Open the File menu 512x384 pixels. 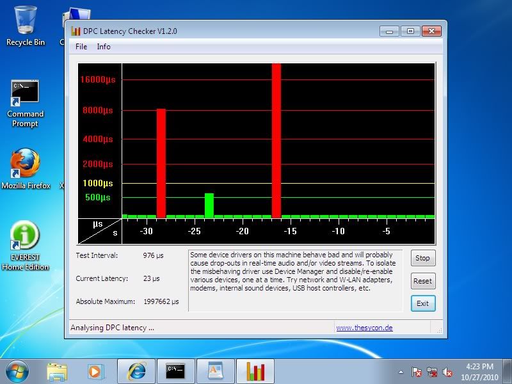point(81,47)
